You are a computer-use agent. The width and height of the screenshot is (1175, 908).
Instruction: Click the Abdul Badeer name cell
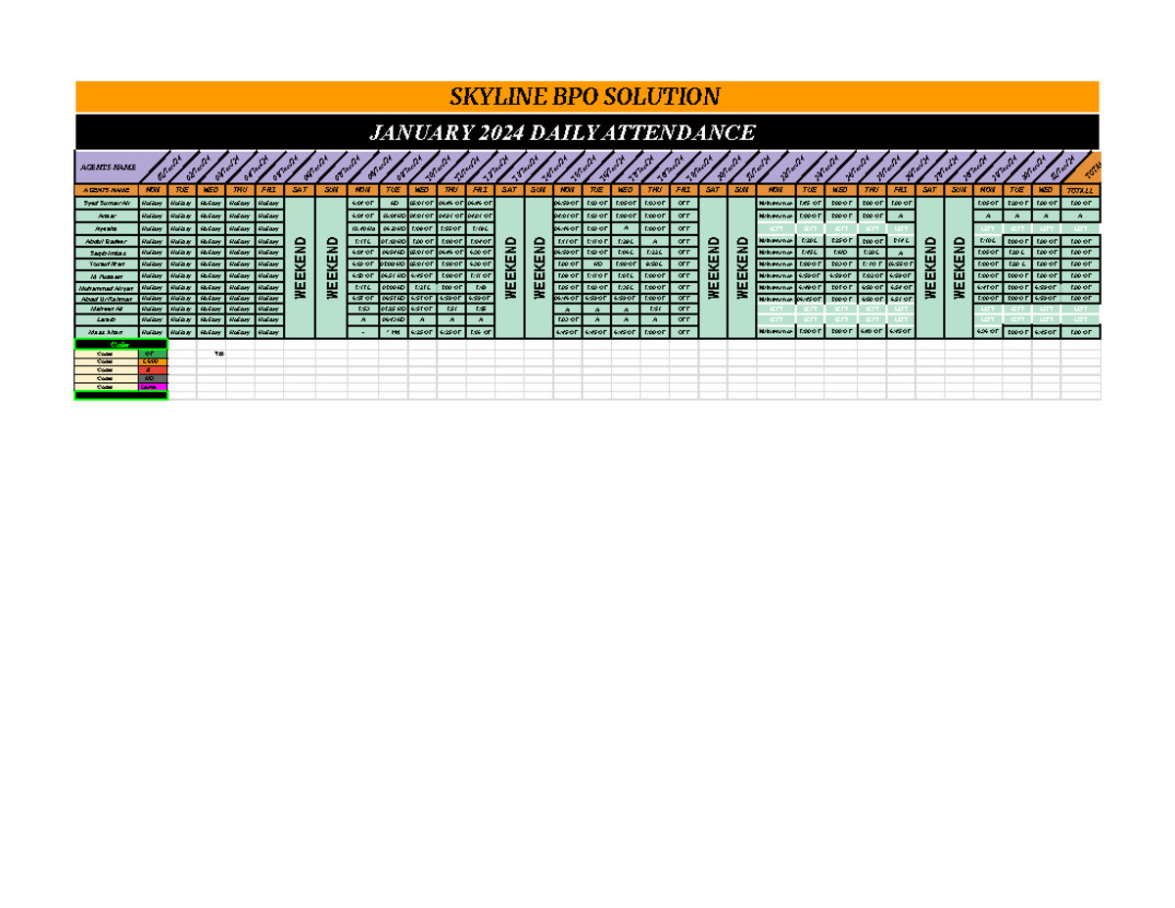click(x=106, y=241)
